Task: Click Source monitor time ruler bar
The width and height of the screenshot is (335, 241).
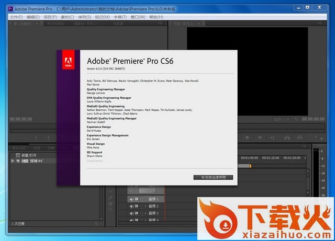Action: 33,126
